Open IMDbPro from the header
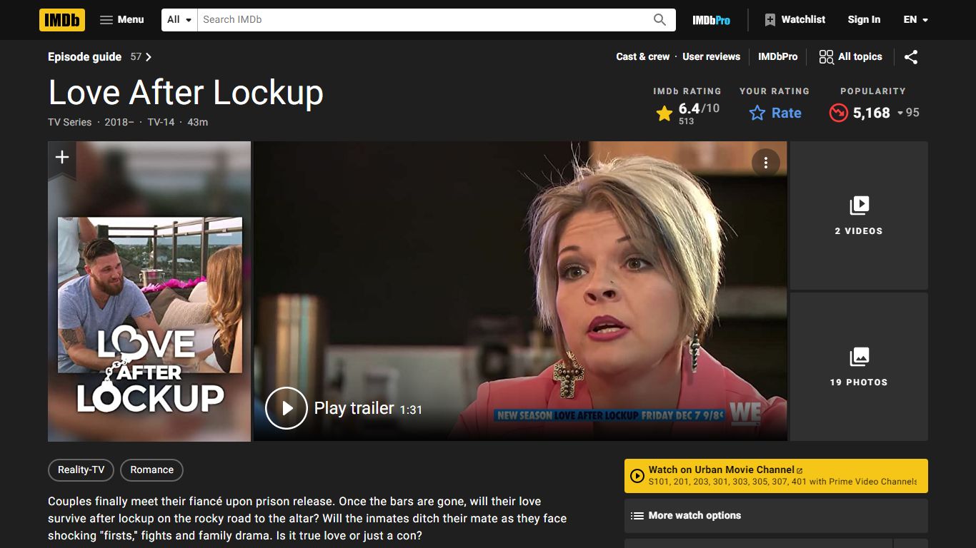Screen dimensions: 976x548 711,20
